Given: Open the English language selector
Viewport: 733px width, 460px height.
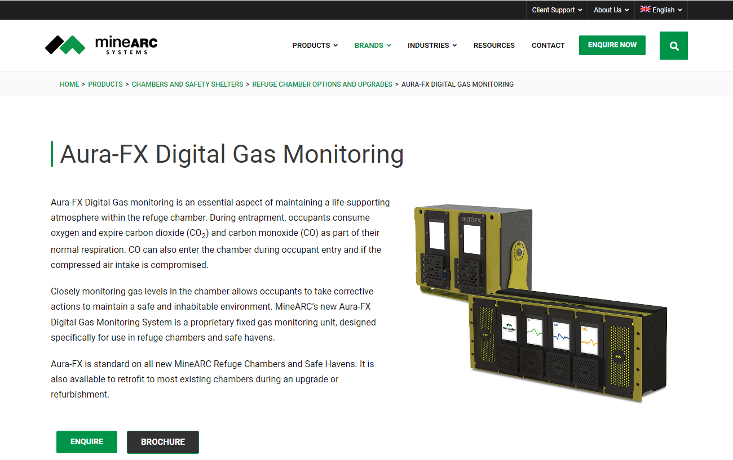Looking at the screenshot, I should (661, 10).
